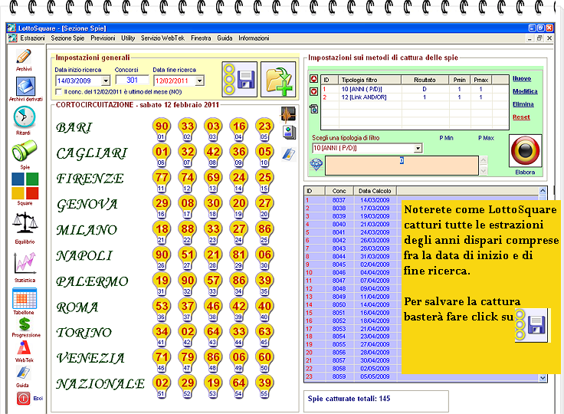Open Archivi derivati in the sidebar
This screenshot has width=564, height=414.
click(x=25, y=87)
